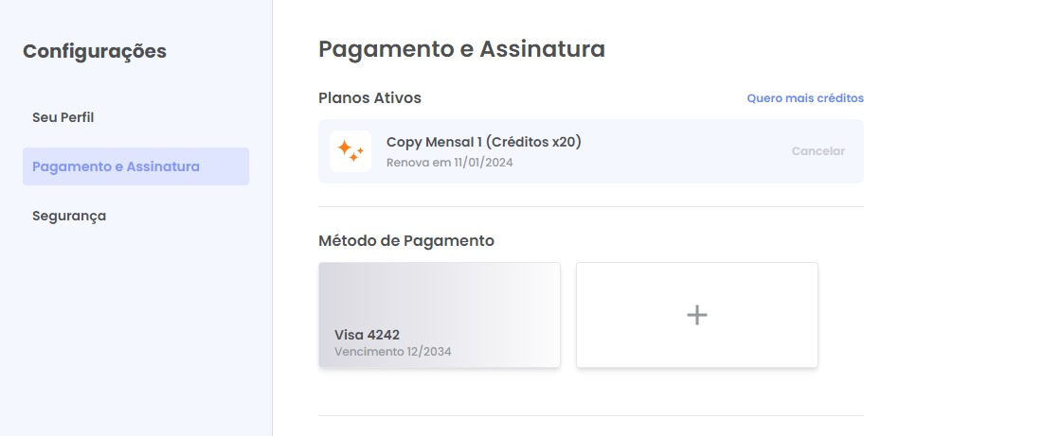1061x436 pixels.
Task: Click the Vencimento 12/2034 expiry text
Action: (392, 352)
